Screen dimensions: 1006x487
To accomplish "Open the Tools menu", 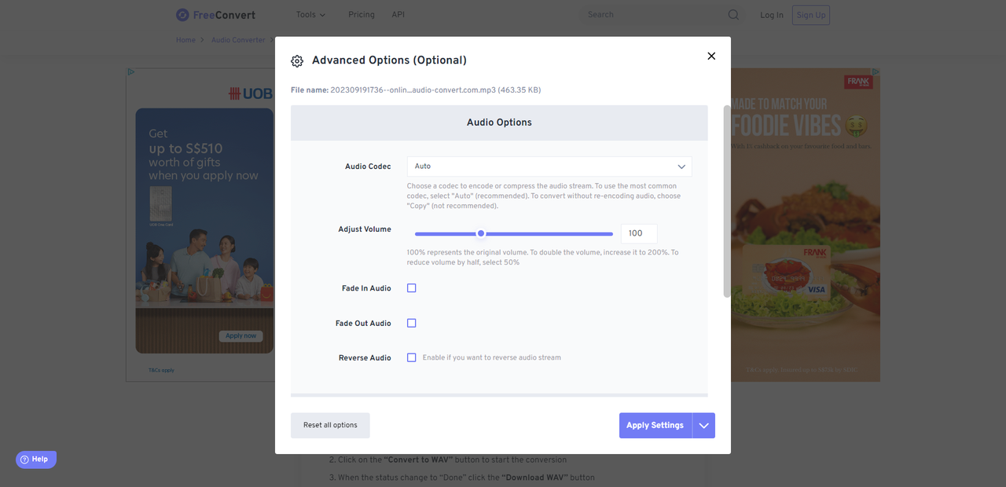I will coord(310,15).
